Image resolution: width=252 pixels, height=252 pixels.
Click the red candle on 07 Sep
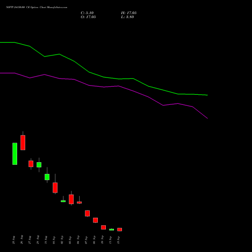pyautogui.click(x=87, y=213)
